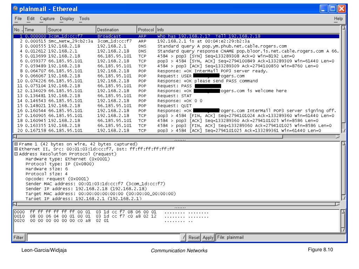This screenshot has height=269, width=359.
Task: Sort packets by the Destination column header
Action: pos(116,30)
